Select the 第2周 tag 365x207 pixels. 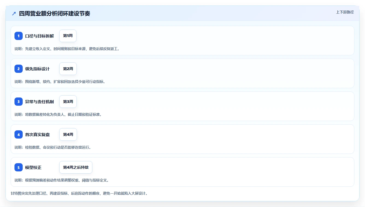68,69
